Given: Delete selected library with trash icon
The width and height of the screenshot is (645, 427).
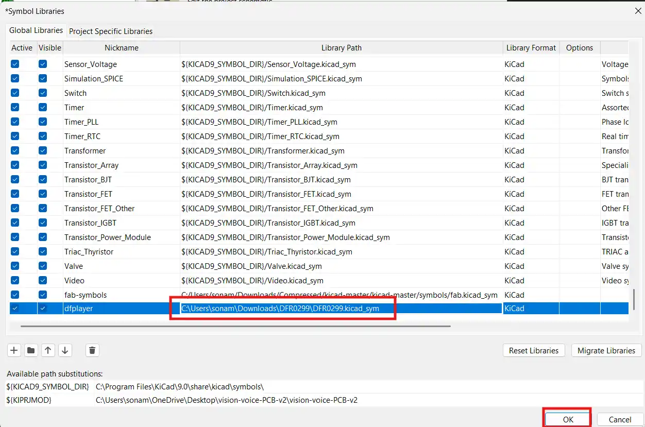Looking at the screenshot, I should click(92, 350).
